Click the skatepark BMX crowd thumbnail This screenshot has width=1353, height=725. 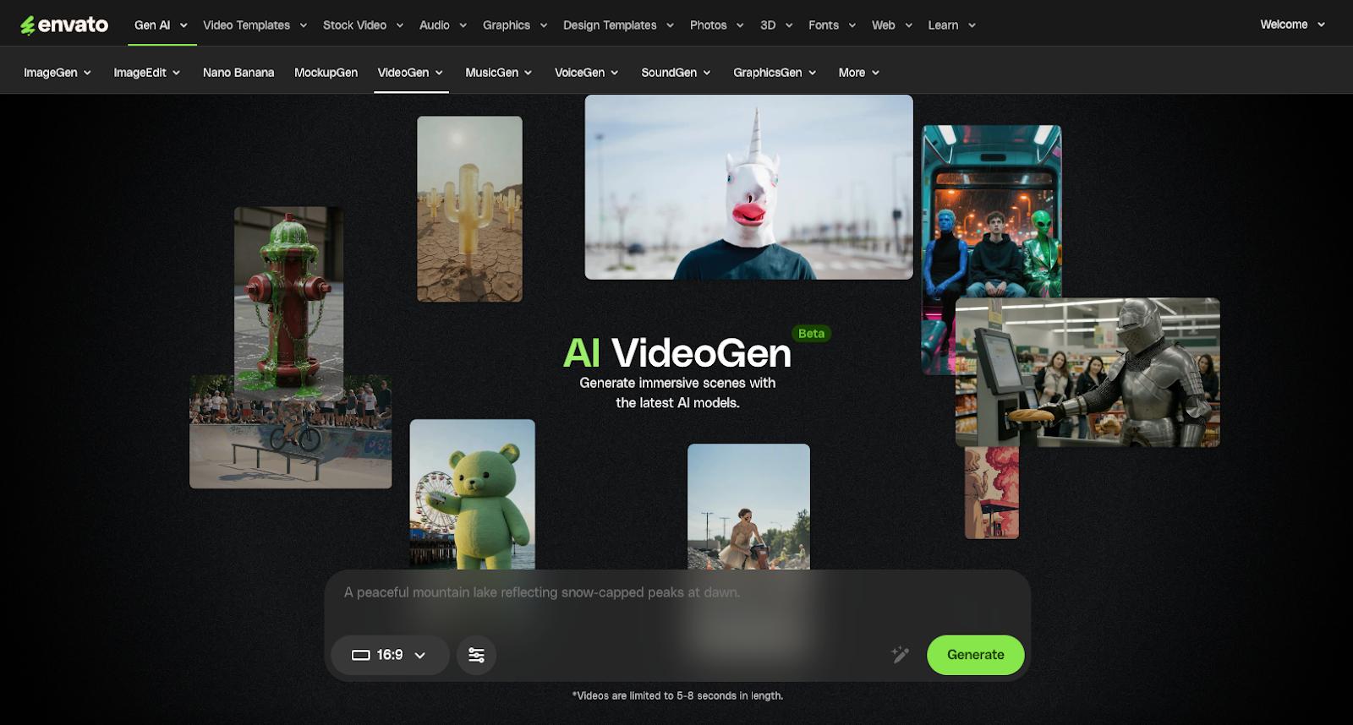(x=291, y=444)
